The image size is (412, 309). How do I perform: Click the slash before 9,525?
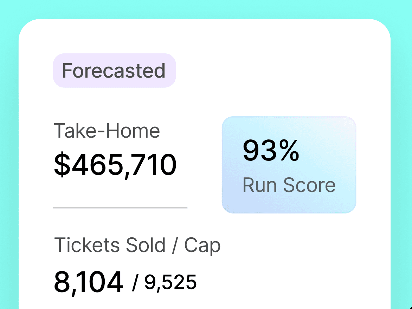tap(136, 283)
